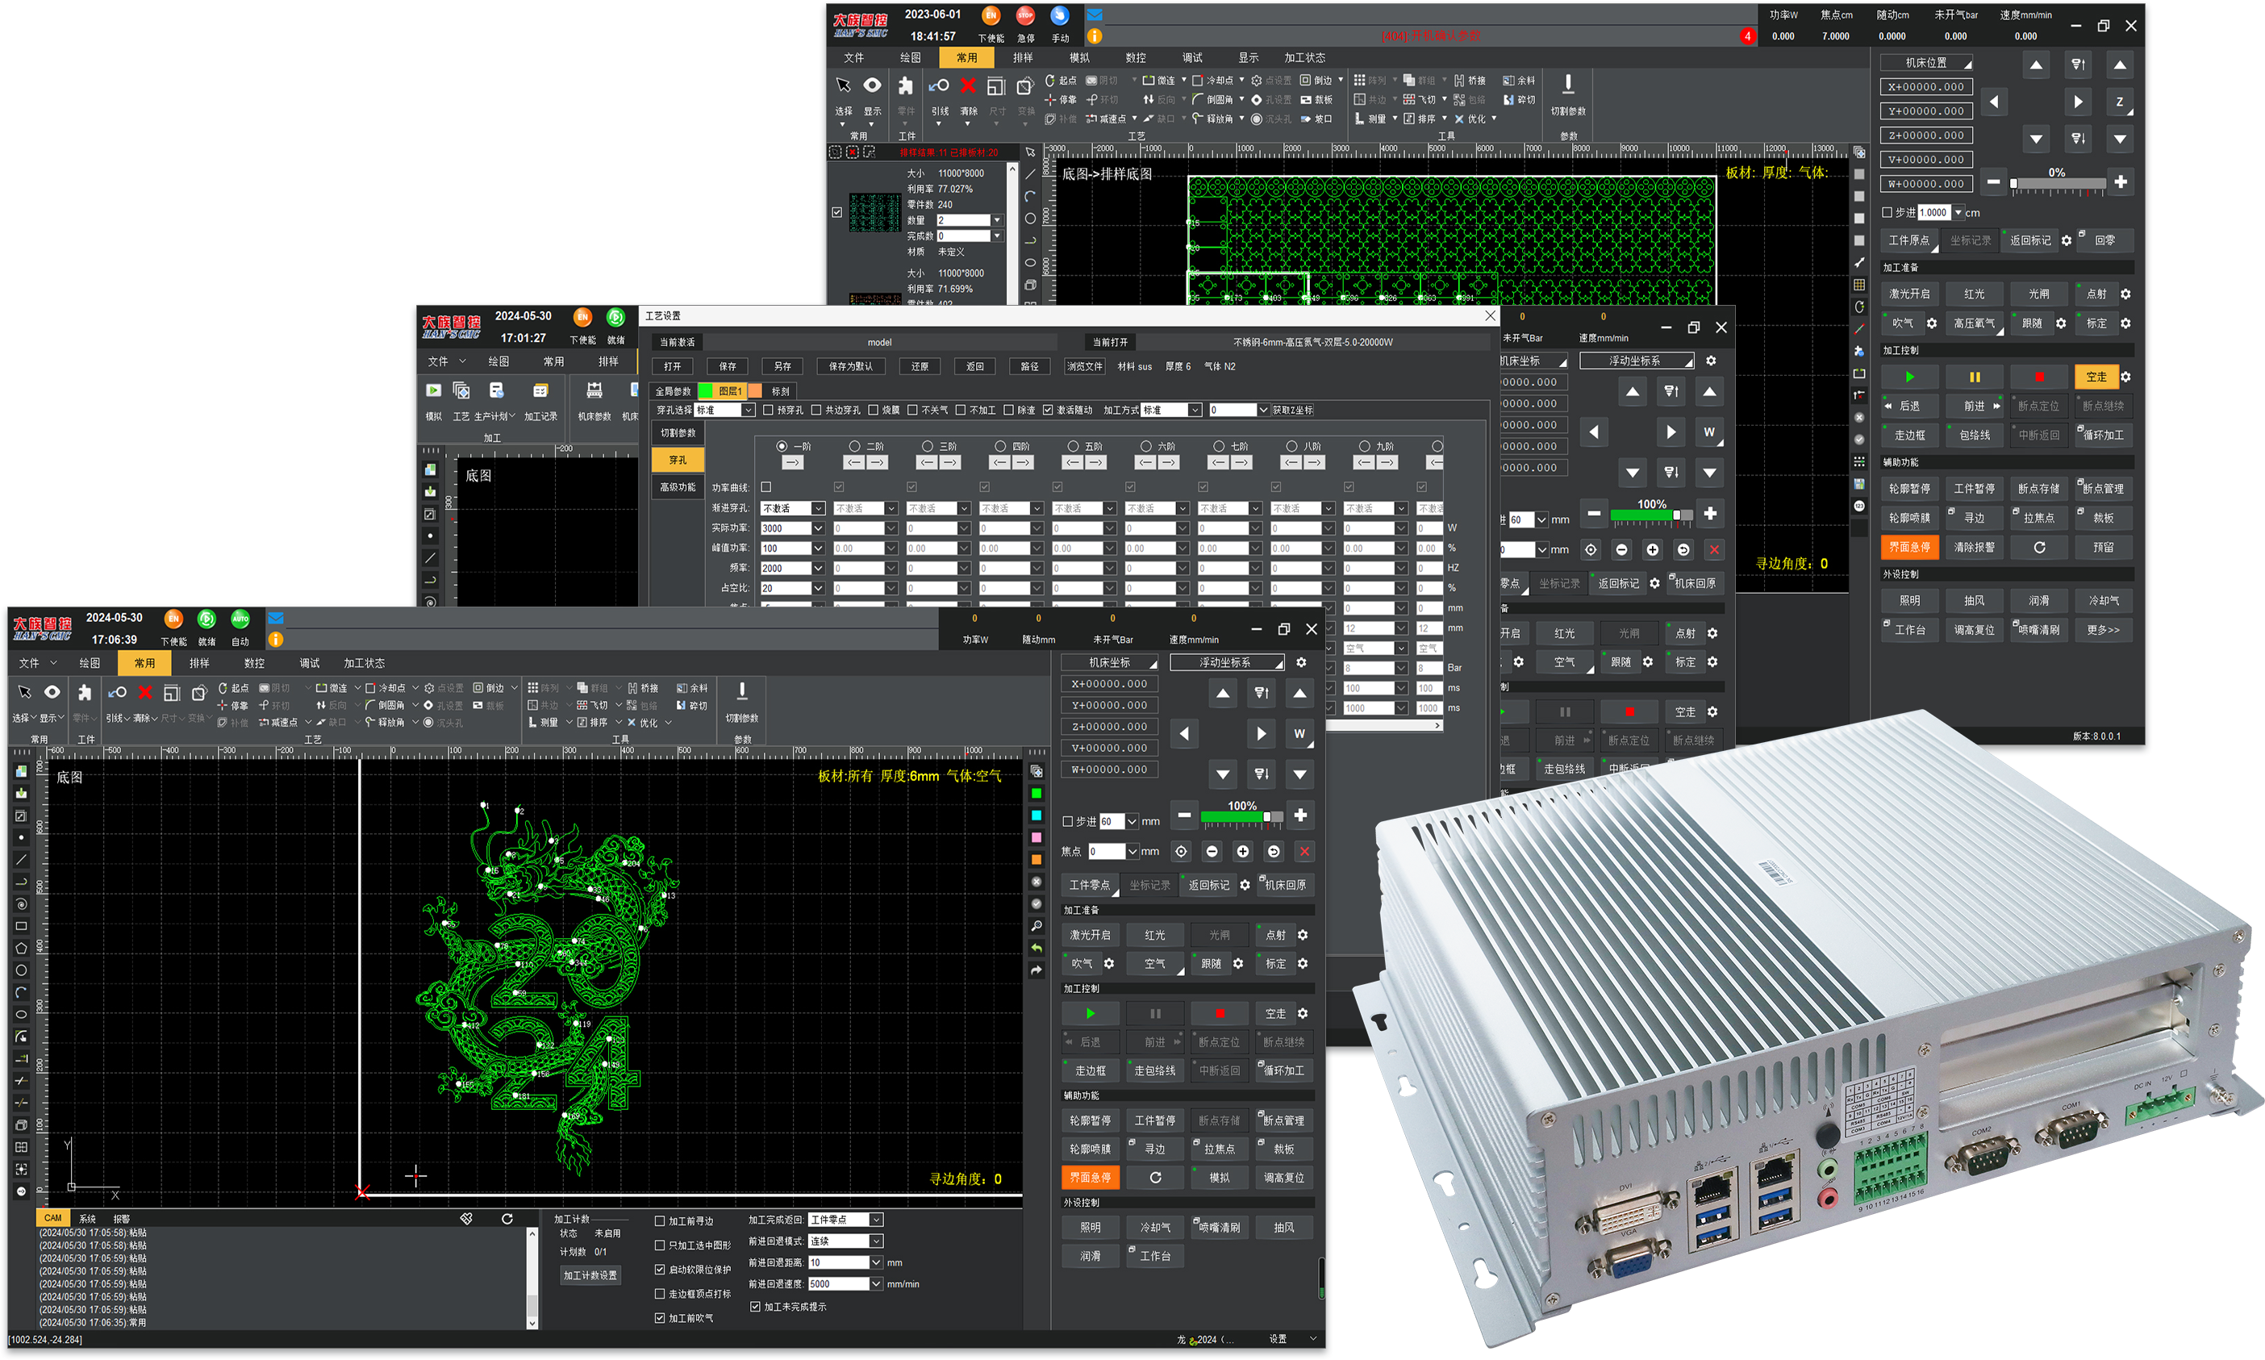Open the 系统 log tab
This screenshot has height=1360, width=2265.
[x=87, y=1219]
